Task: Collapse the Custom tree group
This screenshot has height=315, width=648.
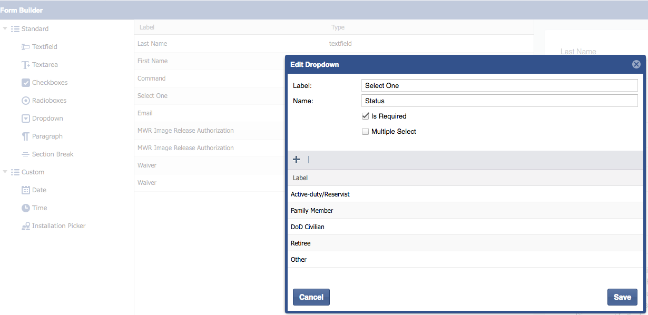Action: click(x=5, y=172)
